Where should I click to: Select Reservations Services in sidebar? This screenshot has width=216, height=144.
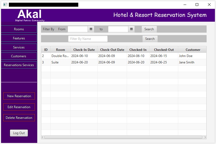(x=19, y=65)
